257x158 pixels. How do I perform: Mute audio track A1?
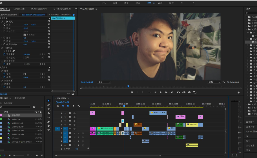[x=74, y=133]
